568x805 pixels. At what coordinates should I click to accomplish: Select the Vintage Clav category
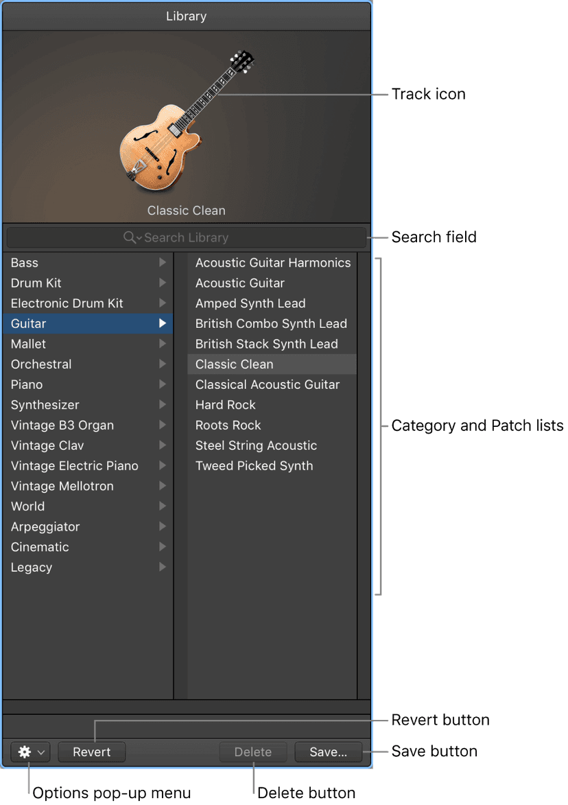(x=88, y=445)
